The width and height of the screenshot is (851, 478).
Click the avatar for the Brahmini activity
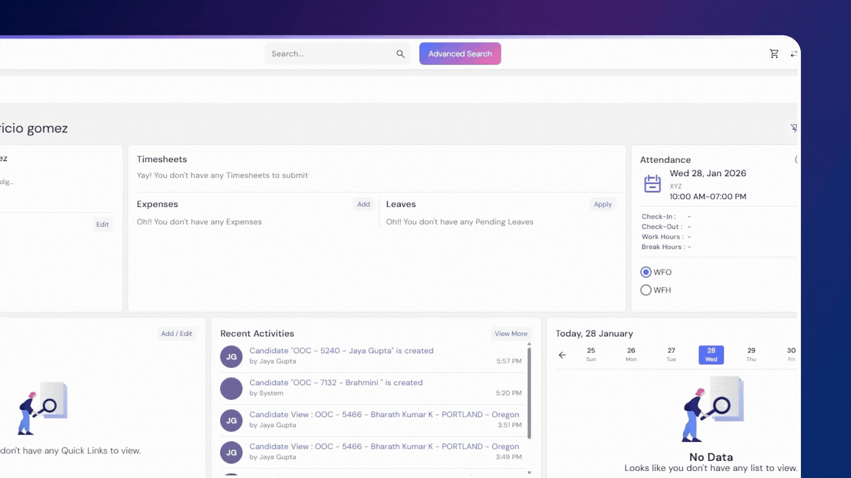[231, 389]
